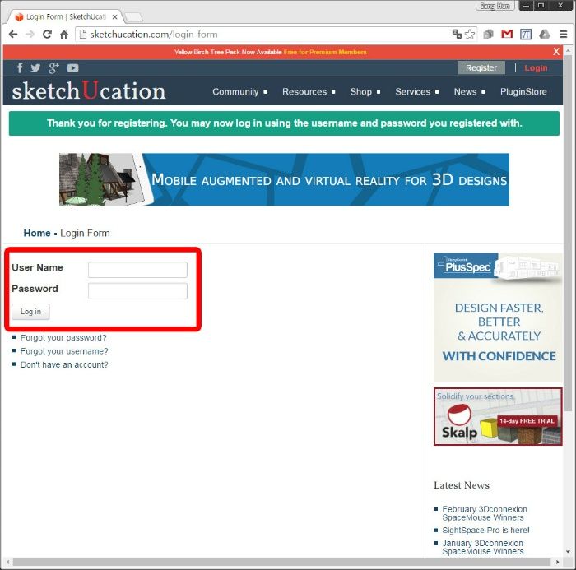Close the Login Form browser tab
576x570 pixels.
114,17
